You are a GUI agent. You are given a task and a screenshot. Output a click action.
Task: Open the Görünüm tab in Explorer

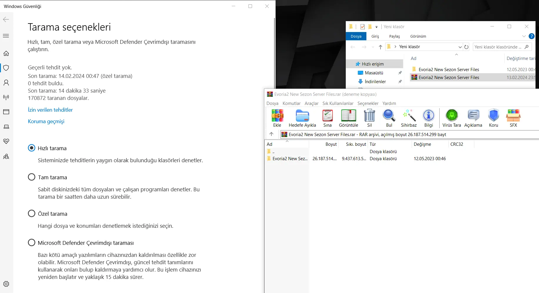418,36
